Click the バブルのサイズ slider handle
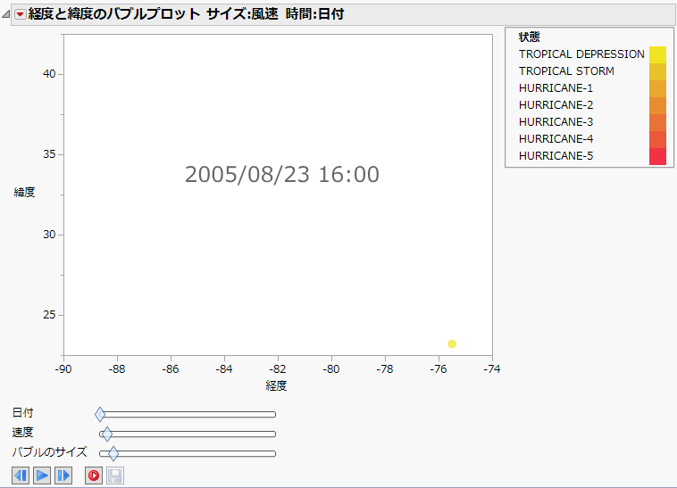The width and height of the screenshot is (677, 488). click(113, 453)
